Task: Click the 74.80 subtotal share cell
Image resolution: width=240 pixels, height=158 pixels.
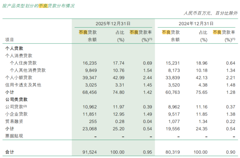Action: click(119, 92)
